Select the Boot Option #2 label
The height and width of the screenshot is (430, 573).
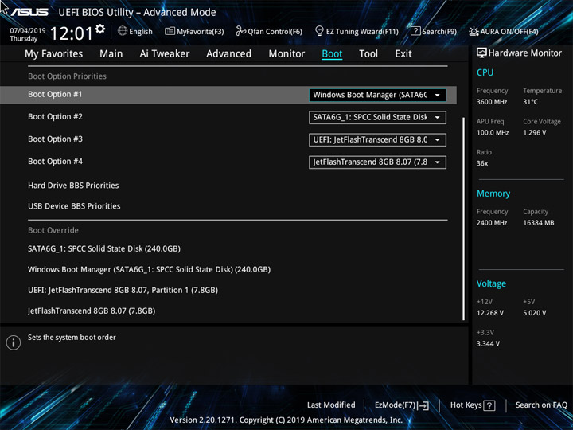tap(55, 116)
